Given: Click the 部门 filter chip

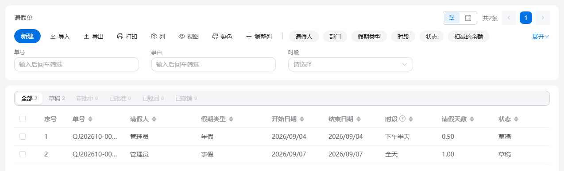Looking at the screenshot, I should pyautogui.click(x=335, y=37).
